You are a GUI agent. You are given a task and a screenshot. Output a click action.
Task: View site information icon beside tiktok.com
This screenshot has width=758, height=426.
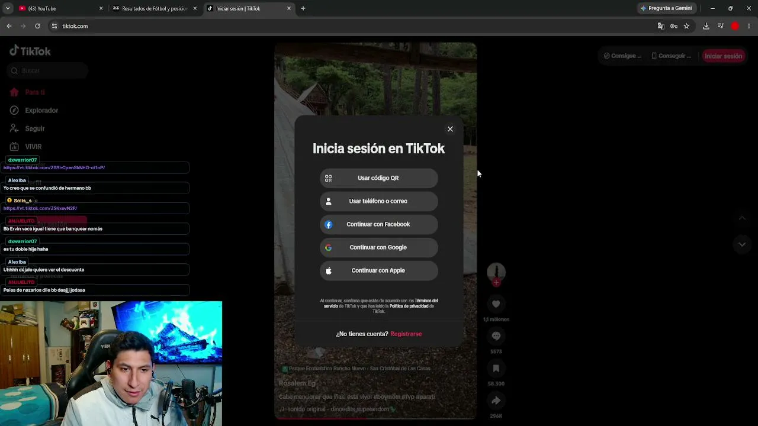point(54,26)
